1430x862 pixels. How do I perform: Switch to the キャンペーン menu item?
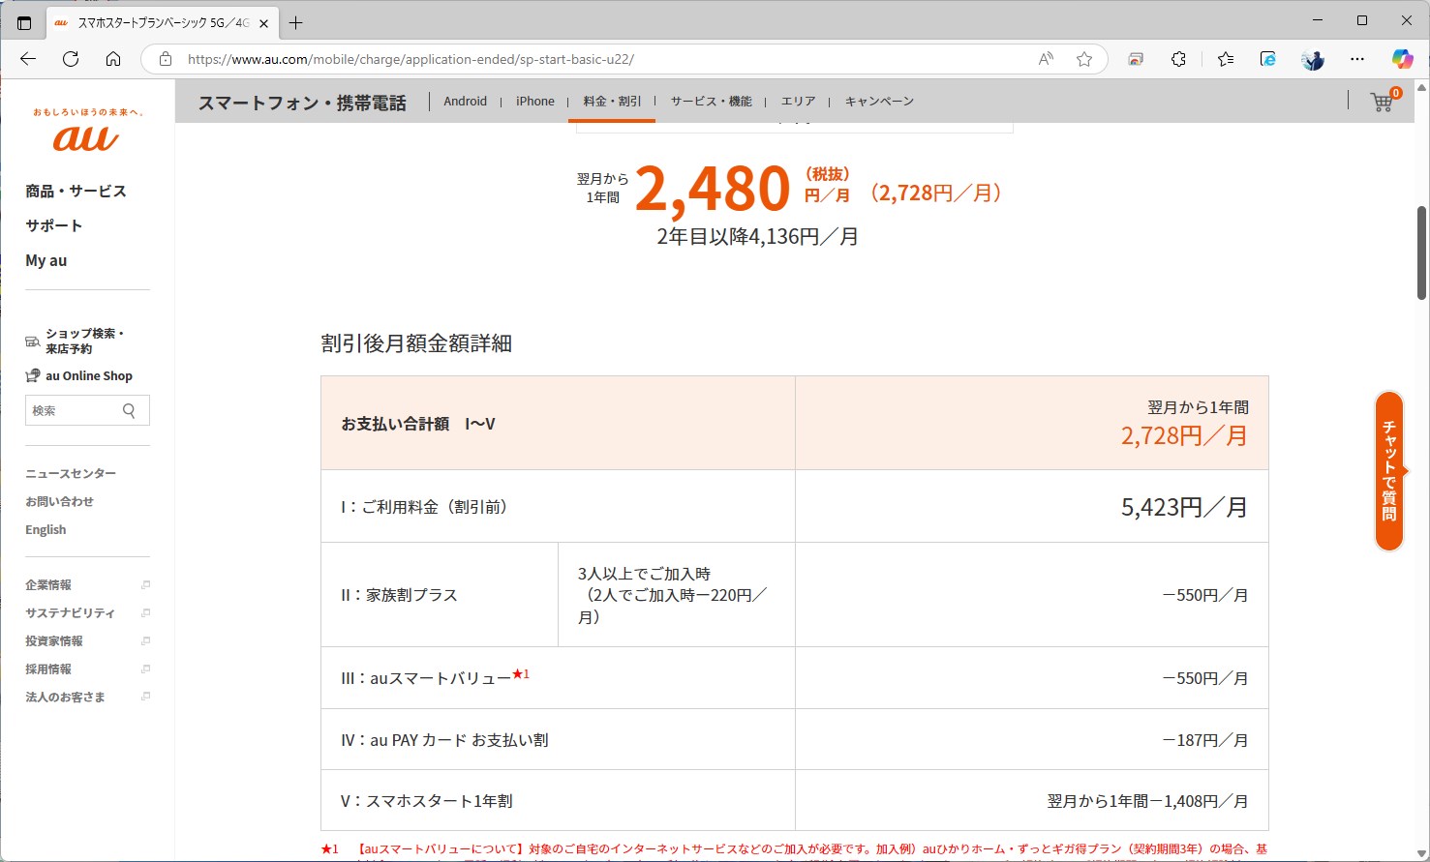(878, 101)
